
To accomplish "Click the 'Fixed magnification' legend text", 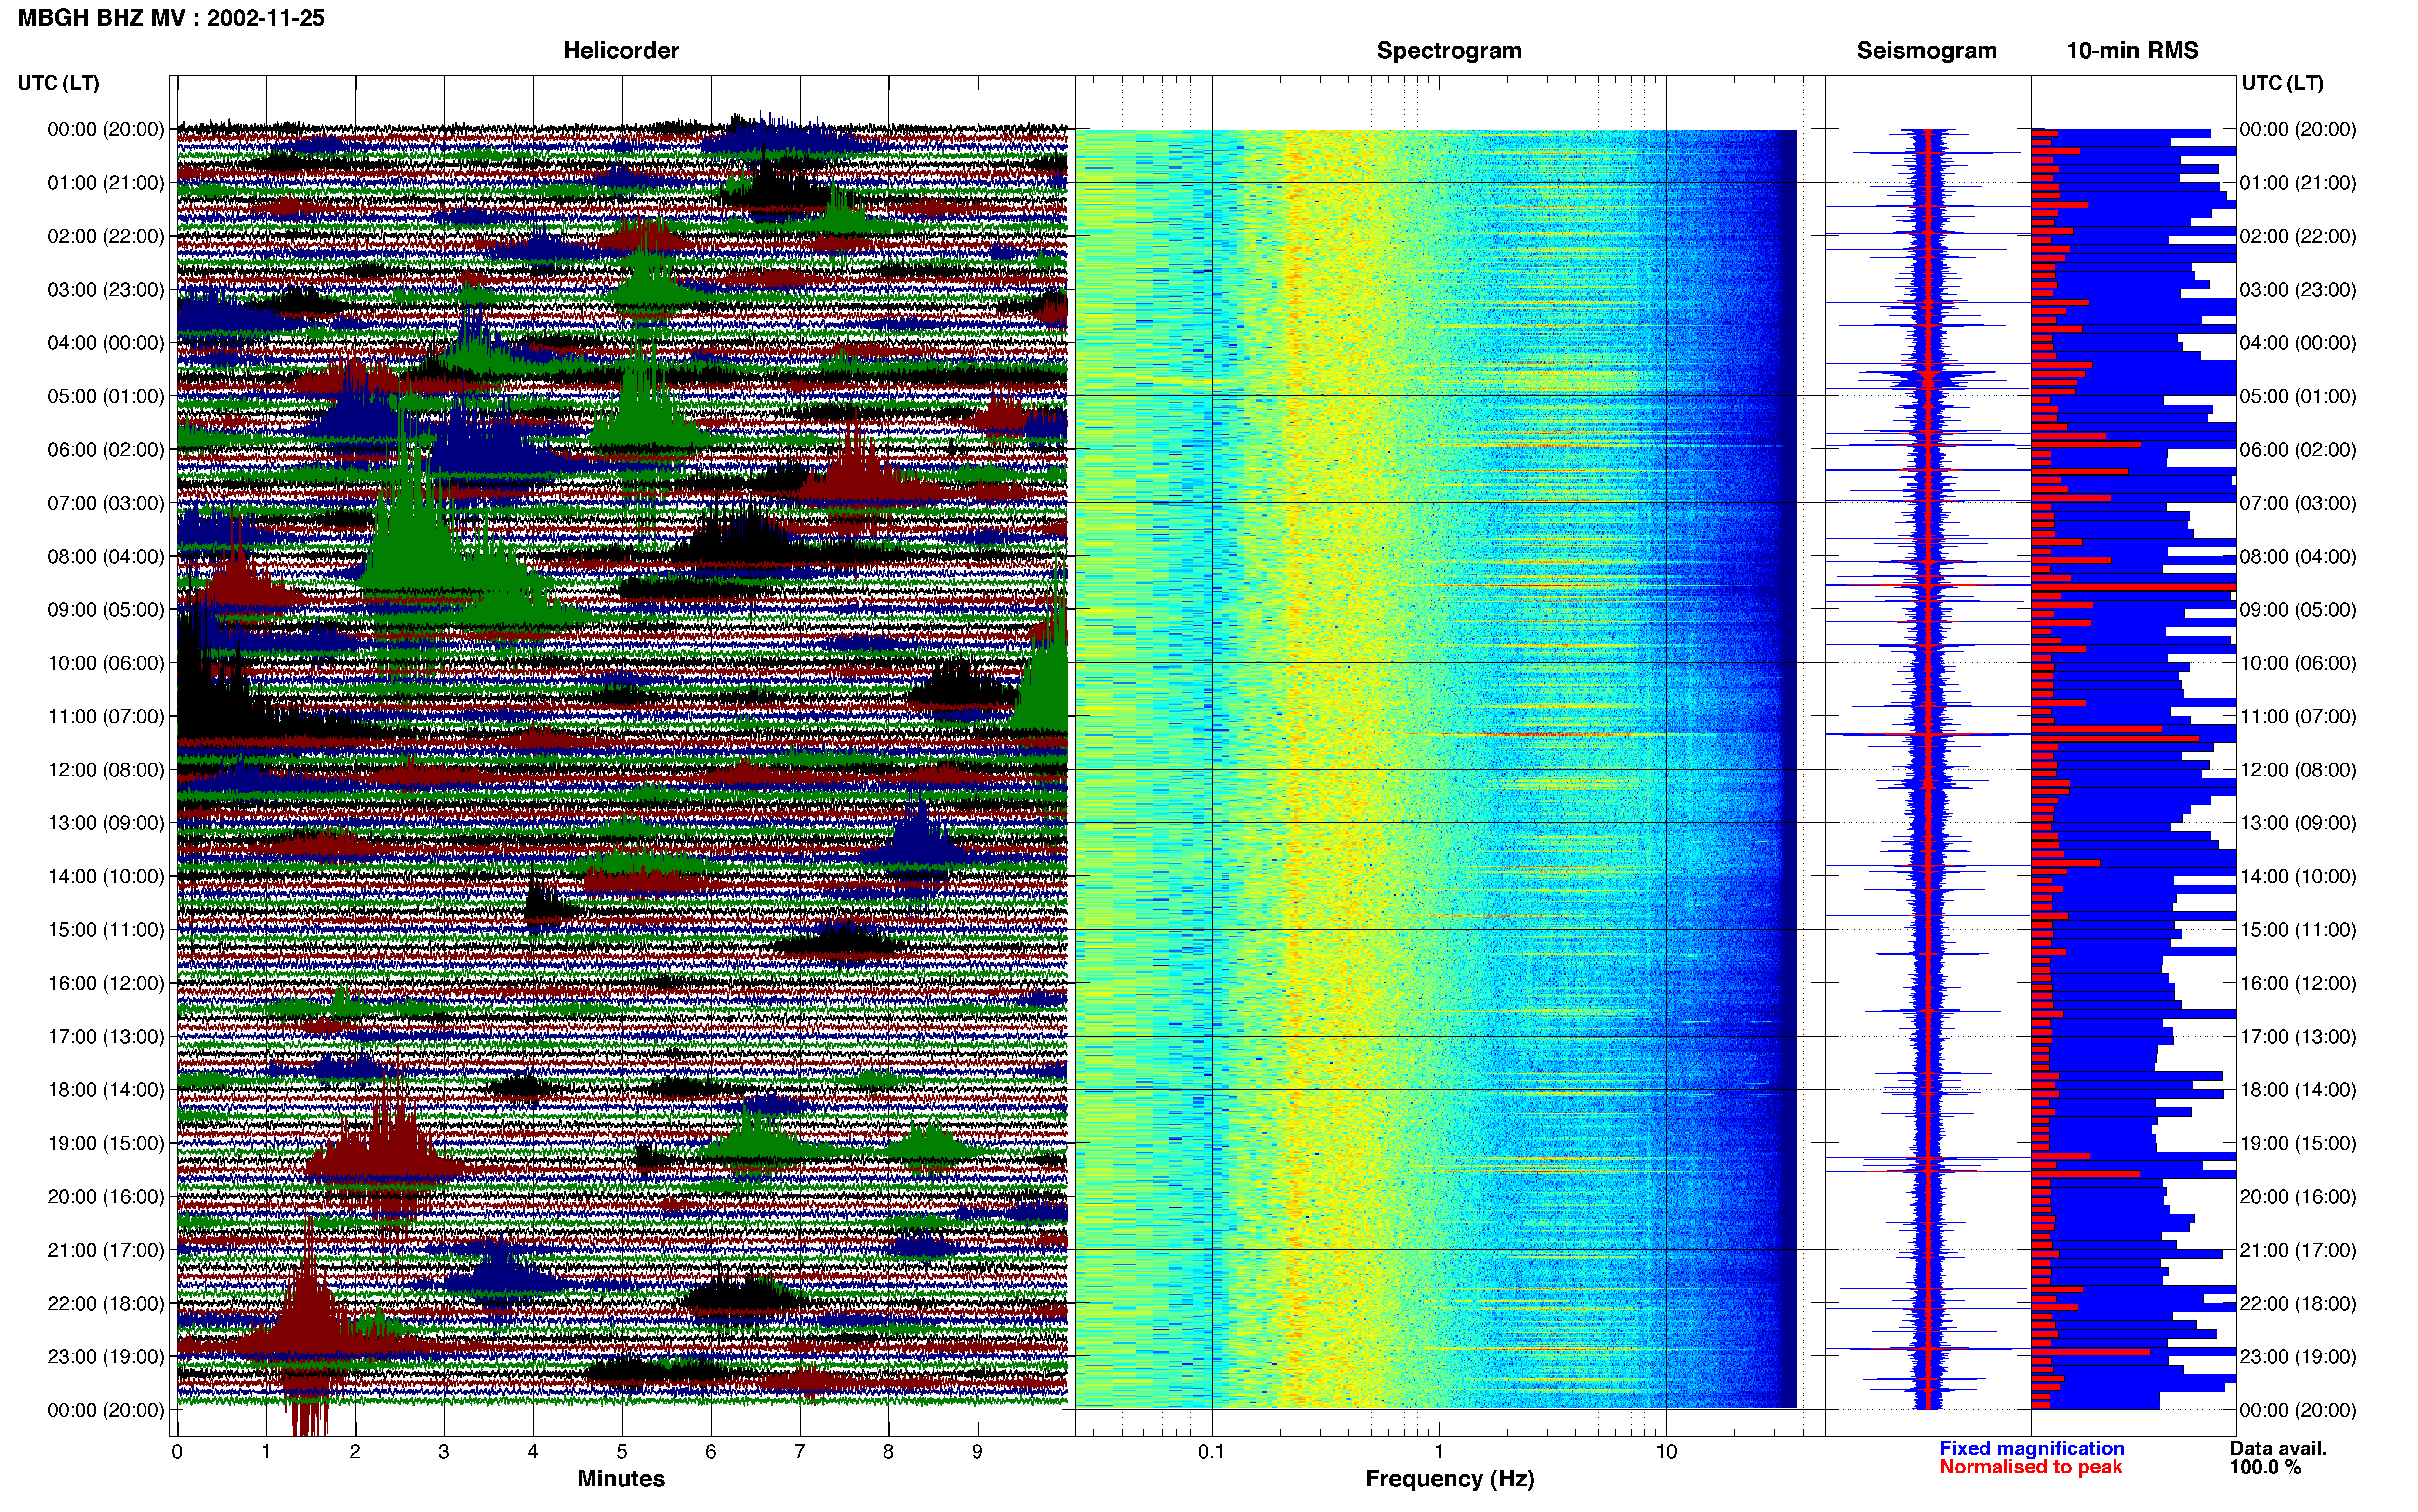I will [x=2032, y=1449].
